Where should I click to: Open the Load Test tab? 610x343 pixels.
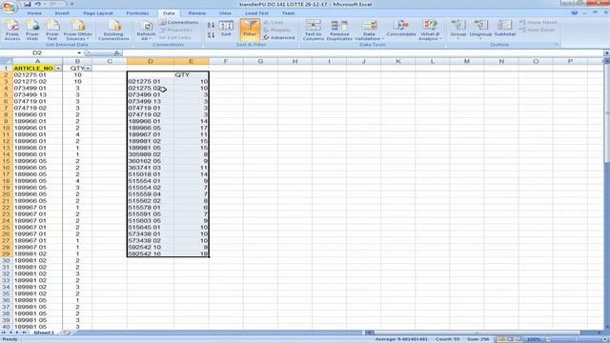coord(256,13)
